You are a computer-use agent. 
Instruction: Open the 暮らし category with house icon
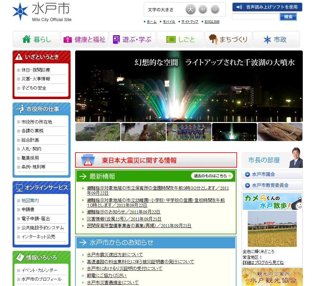click(37, 39)
